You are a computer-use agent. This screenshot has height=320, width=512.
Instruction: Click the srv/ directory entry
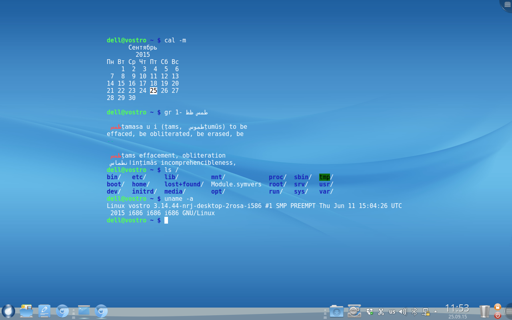coord(301,184)
